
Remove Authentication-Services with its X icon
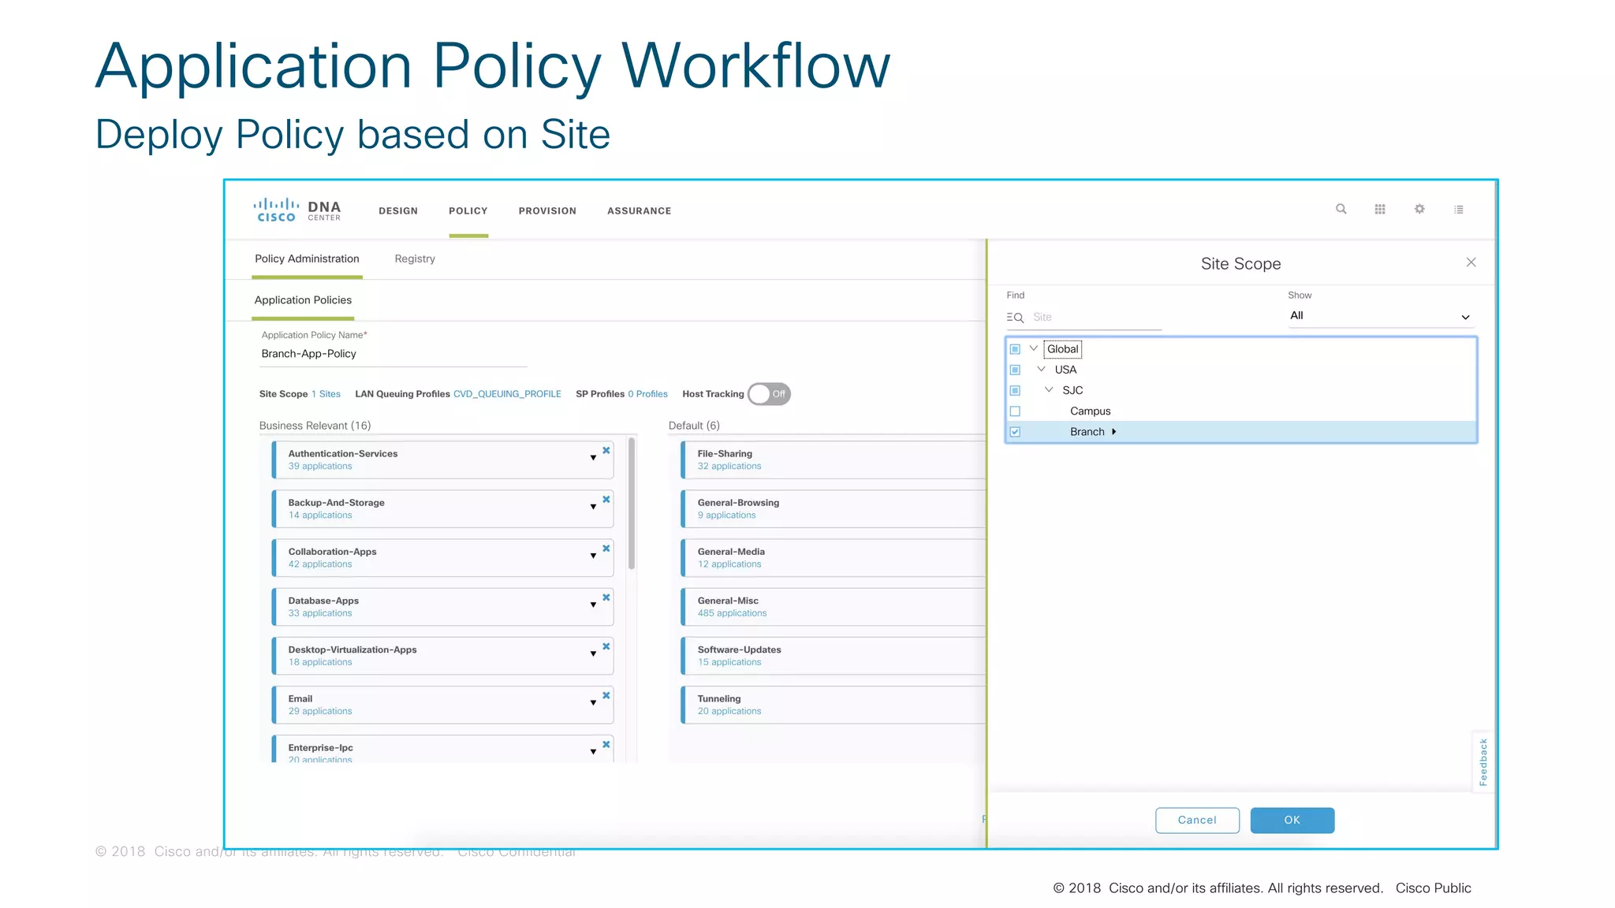coord(606,451)
